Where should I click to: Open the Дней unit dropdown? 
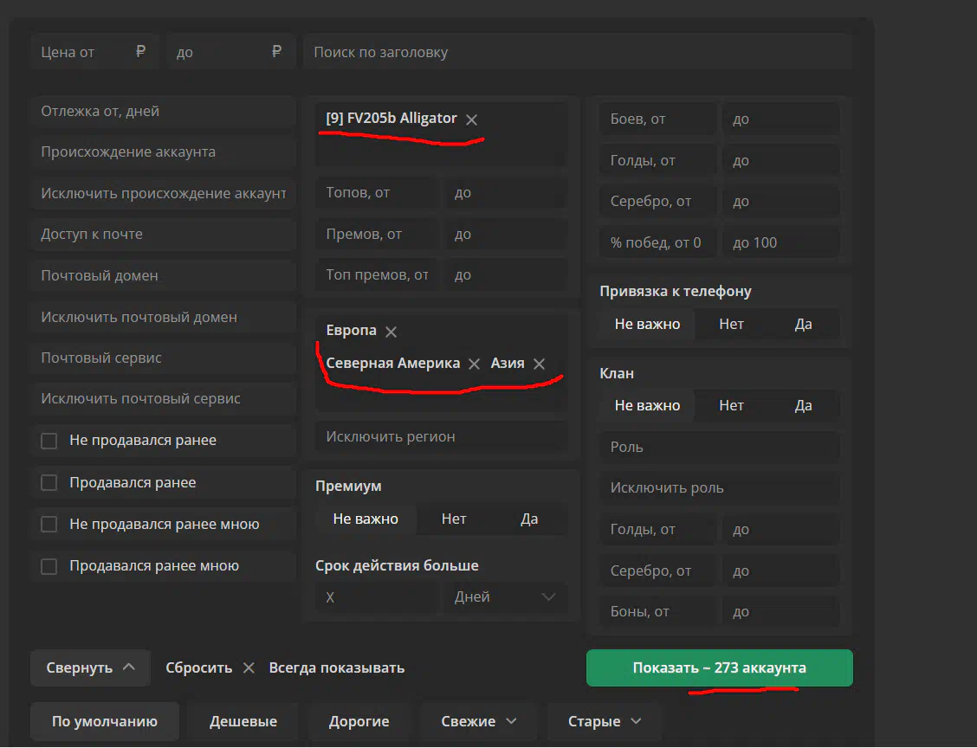point(505,596)
